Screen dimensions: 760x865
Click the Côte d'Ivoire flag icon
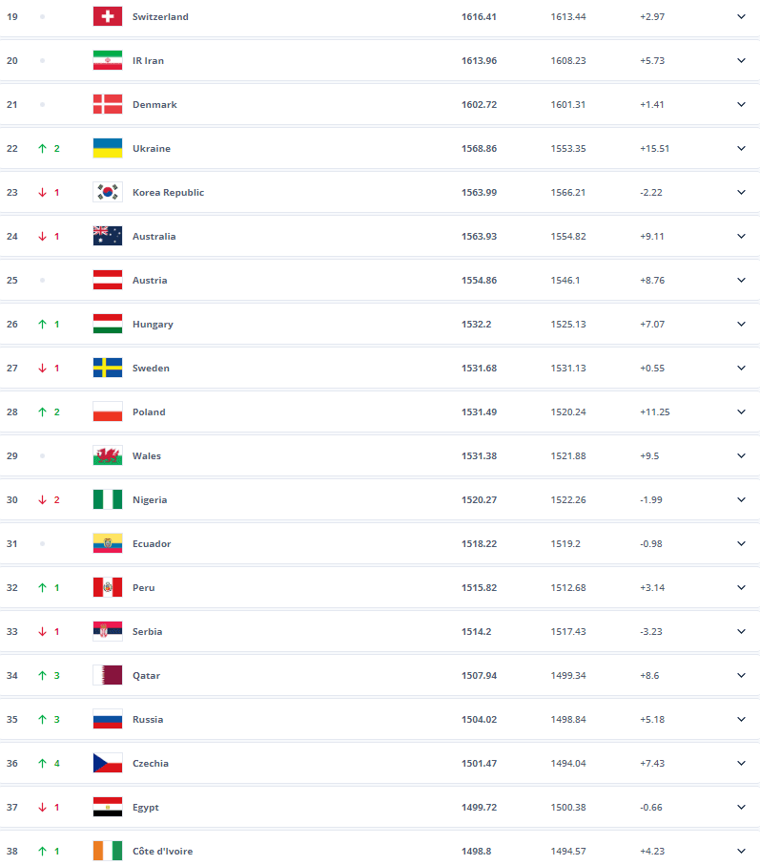(x=107, y=851)
